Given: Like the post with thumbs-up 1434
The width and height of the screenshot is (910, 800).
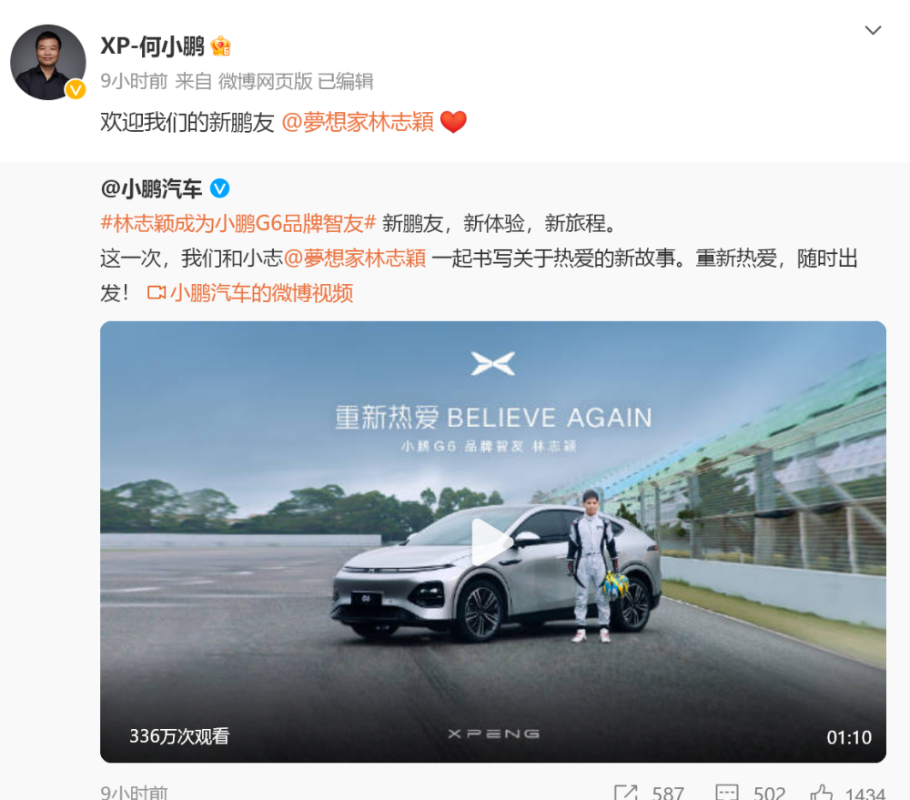Looking at the screenshot, I should [x=821, y=793].
